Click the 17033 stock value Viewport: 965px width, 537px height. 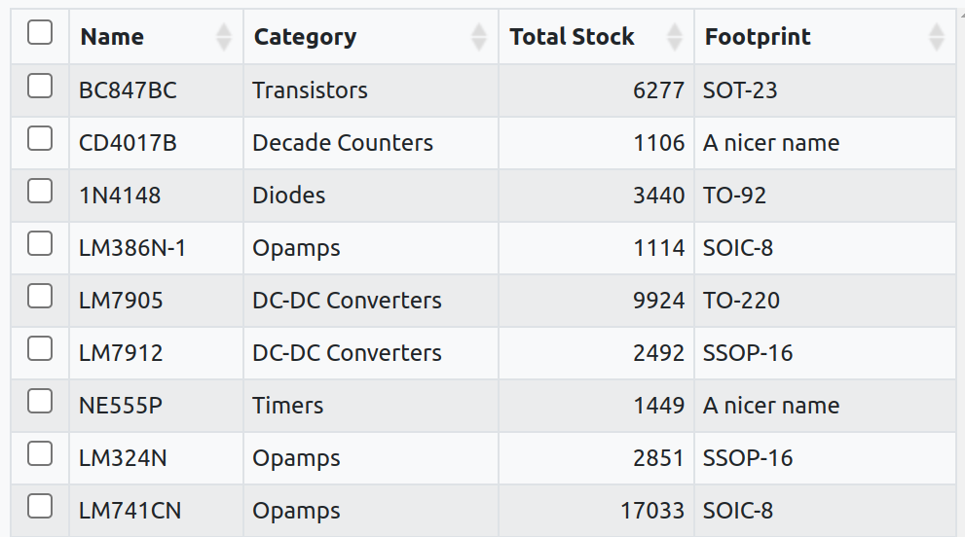tap(652, 511)
